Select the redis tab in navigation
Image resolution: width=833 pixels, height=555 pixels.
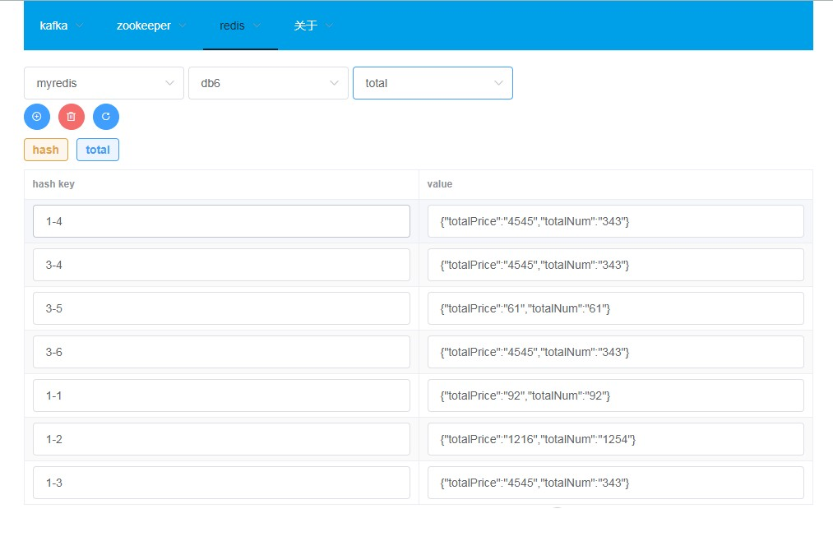click(240, 25)
